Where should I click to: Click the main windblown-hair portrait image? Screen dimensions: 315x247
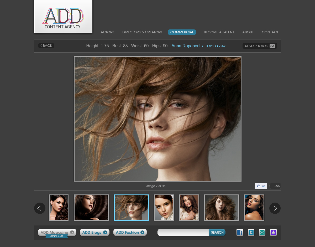click(x=157, y=119)
